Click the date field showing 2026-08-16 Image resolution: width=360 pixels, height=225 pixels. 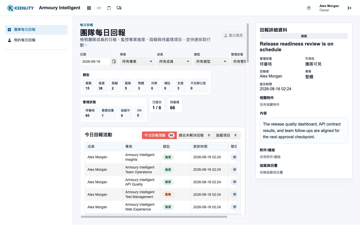pos(95,61)
